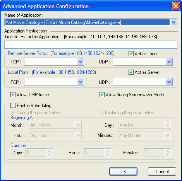The width and height of the screenshot is (182, 181).
Task: Click the Trusted IPs input field
Action: pyautogui.click(x=91, y=45)
